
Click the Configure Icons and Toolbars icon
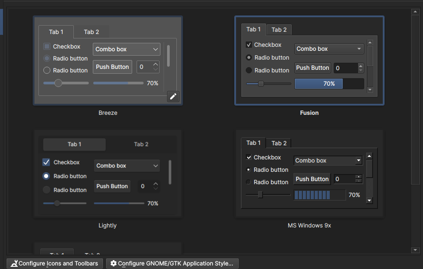coord(14,263)
